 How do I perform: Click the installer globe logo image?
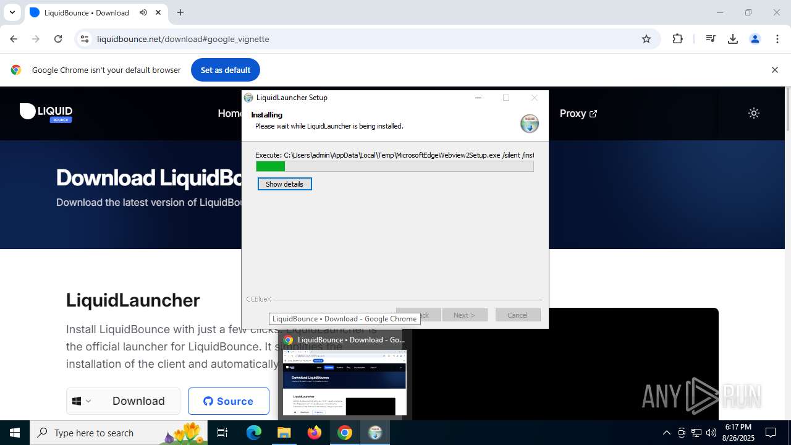pyautogui.click(x=530, y=123)
